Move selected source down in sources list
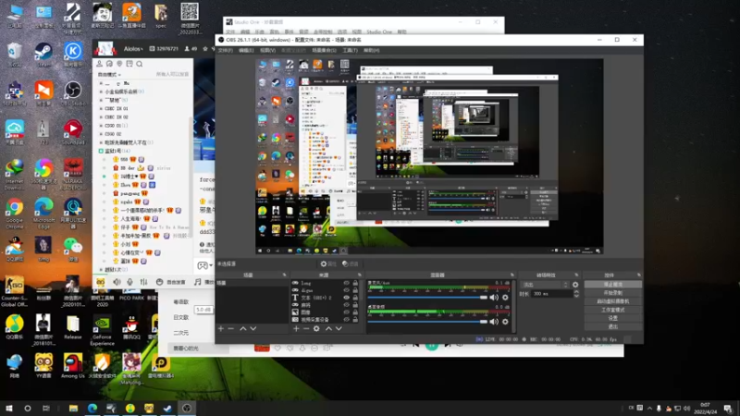 tap(339, 328)
